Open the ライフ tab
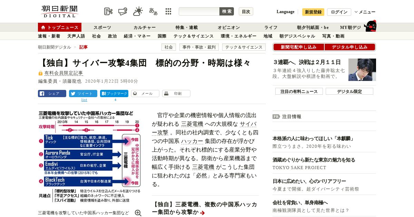 pyautogui.click(x=271, y=27)
